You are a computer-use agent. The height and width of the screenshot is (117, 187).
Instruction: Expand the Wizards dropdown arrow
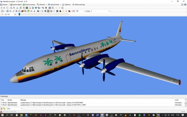coord(46,4)
